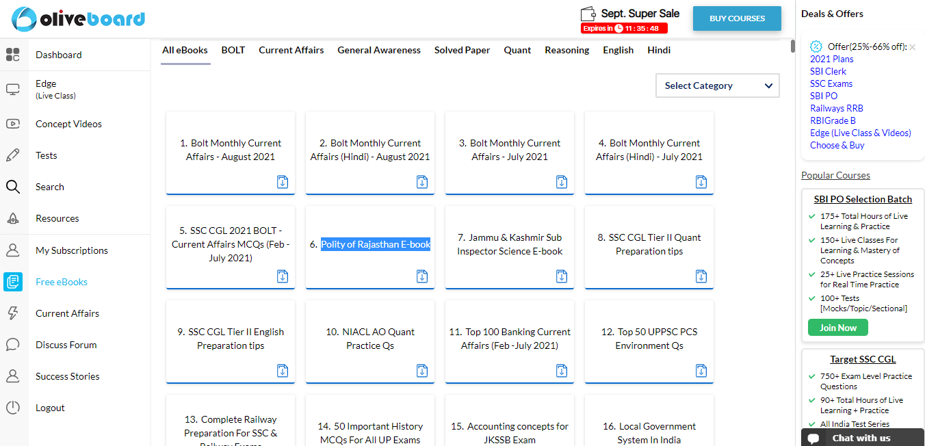Open Target SSC CGL course title
The image size is (925, 446).
[x=863, y=359]
